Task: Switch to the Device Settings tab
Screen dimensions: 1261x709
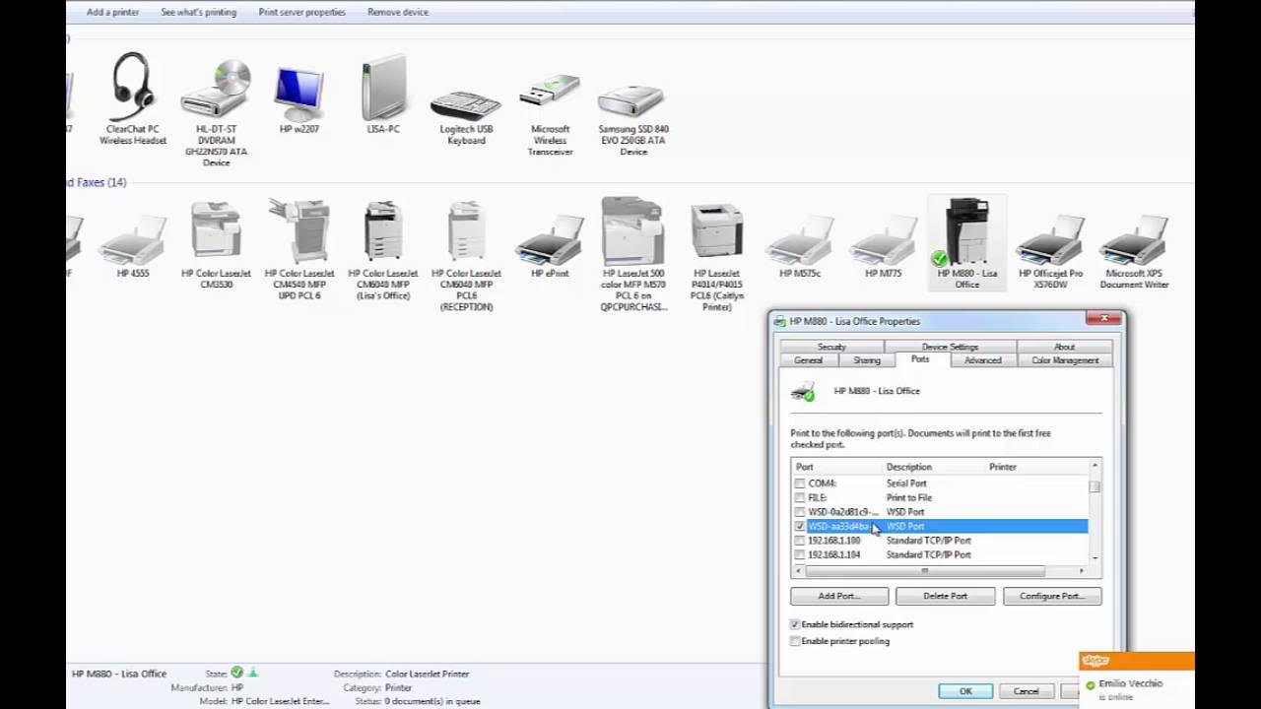Action: coord(950,347)
